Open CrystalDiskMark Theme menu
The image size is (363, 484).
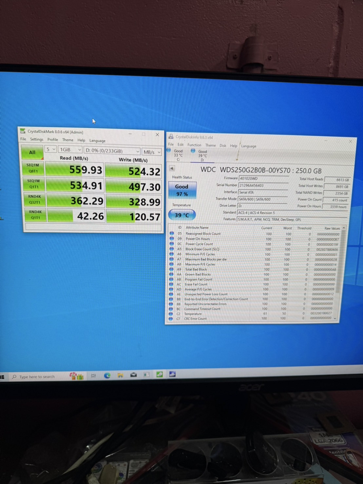click(x=68, y=140)
